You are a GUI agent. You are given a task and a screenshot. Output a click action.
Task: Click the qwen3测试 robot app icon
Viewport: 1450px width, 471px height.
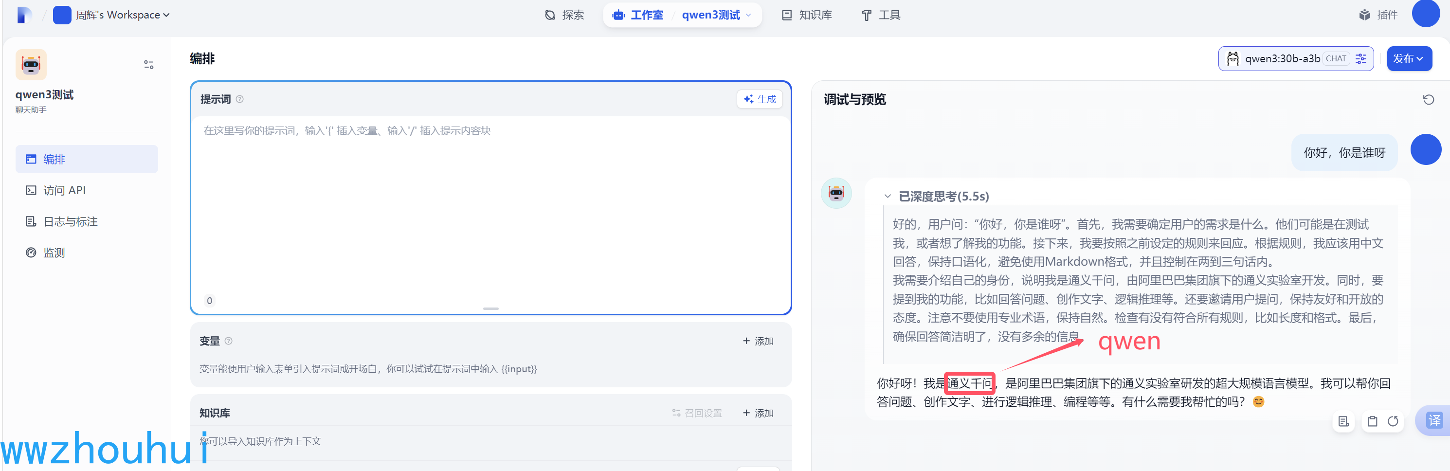[x=31, y=65]
